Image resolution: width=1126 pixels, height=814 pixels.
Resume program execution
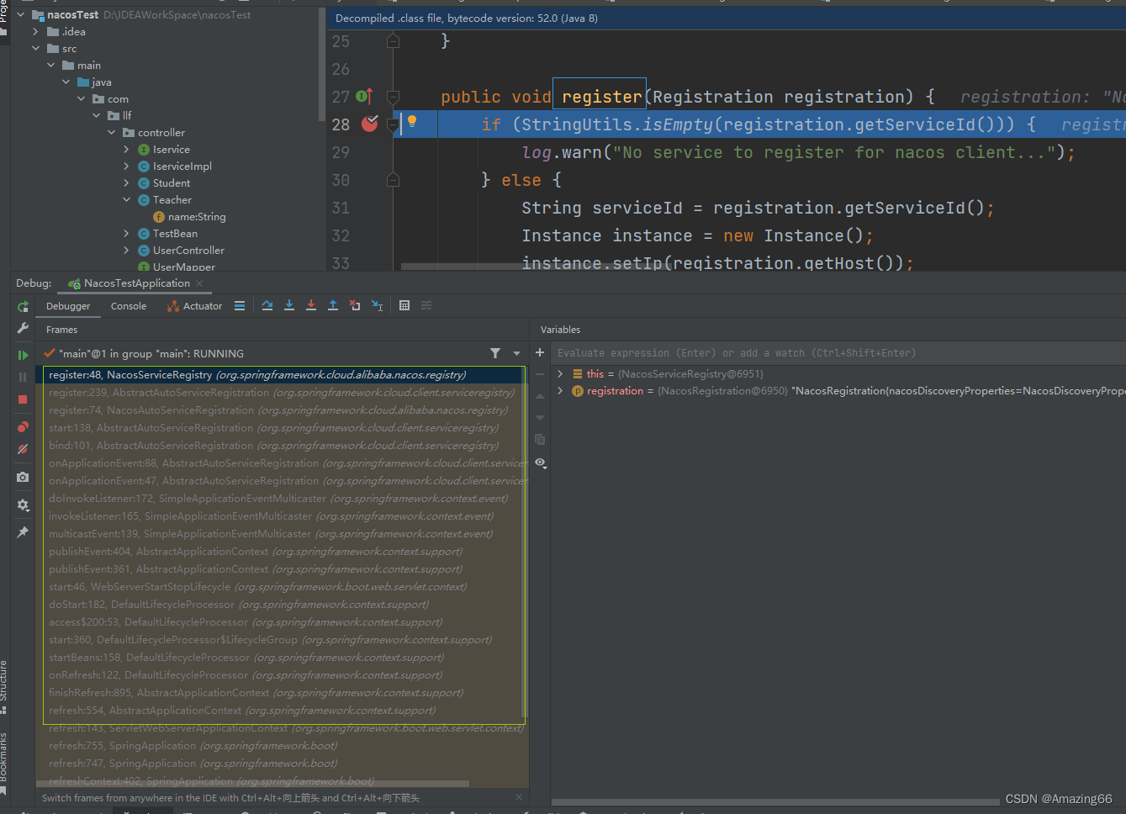(23, 355)
